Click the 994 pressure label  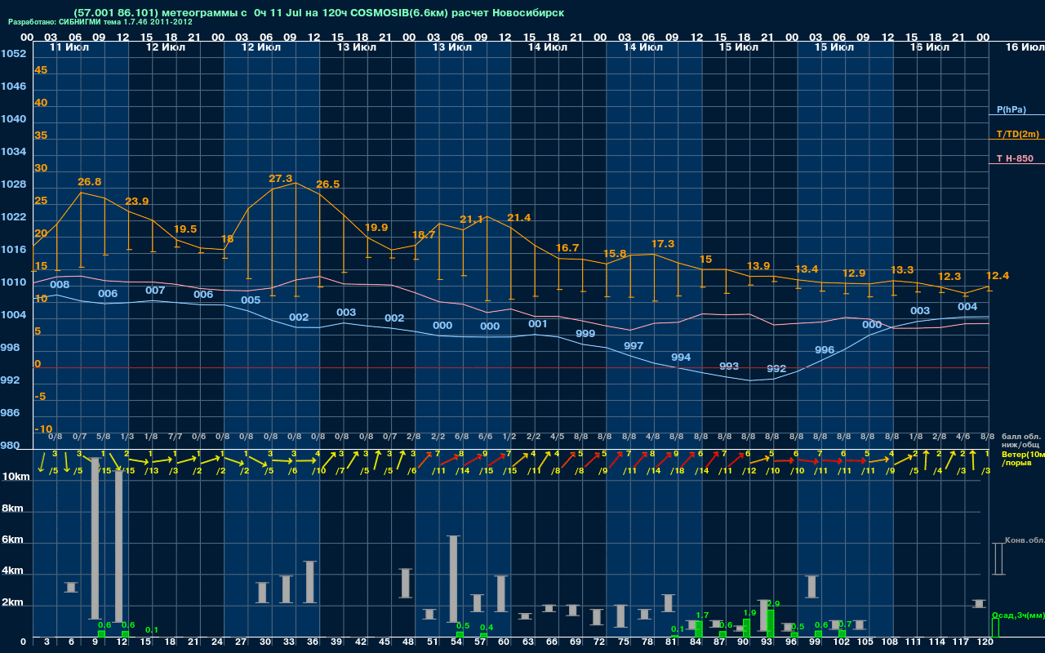click(681, 357)
